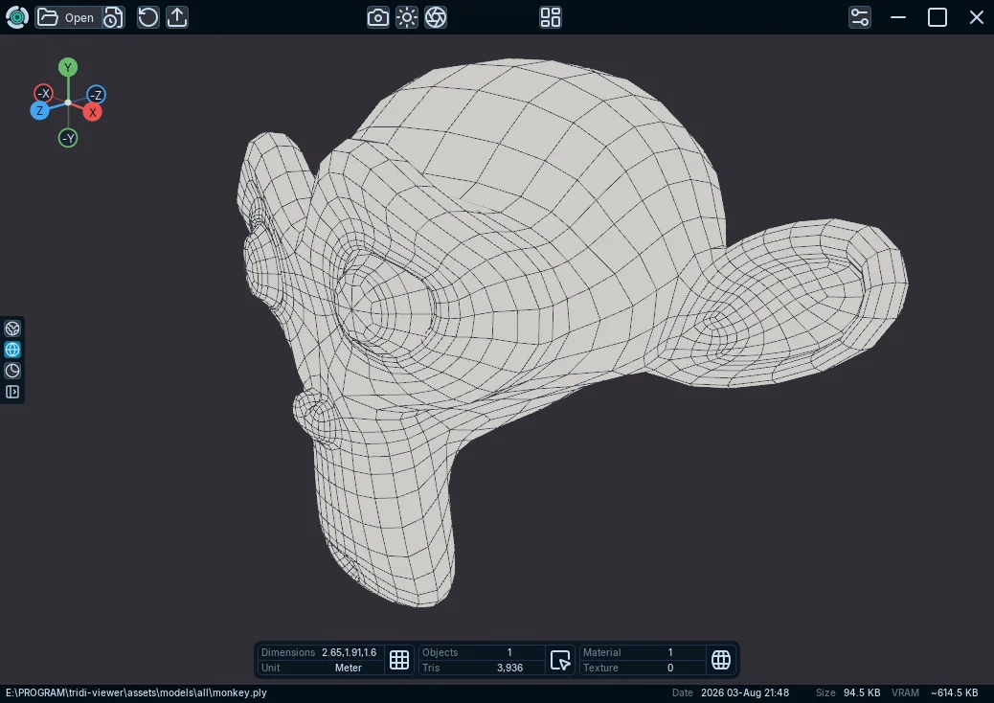
Task: Open a model file
Action: click(x=67, y=17)
